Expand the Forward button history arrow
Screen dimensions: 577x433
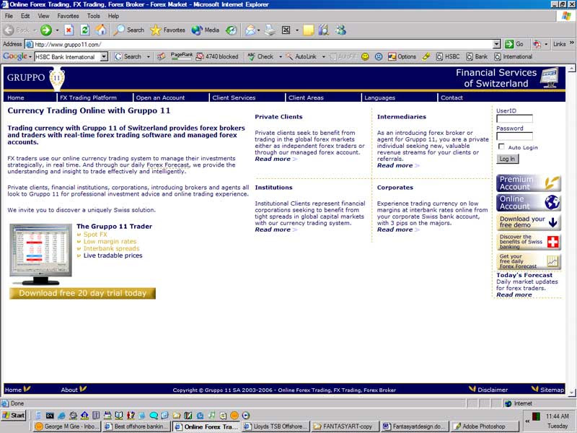click(x=57, y=30)
